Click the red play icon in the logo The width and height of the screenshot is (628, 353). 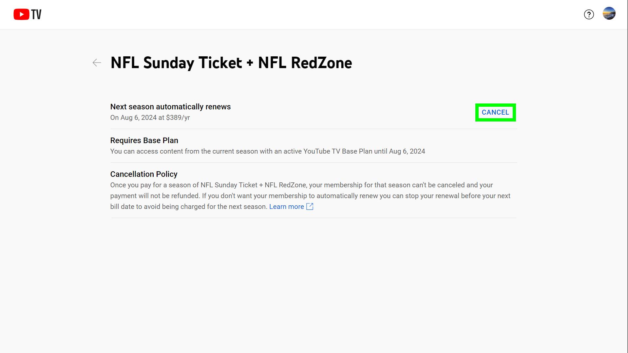[21, 14]
